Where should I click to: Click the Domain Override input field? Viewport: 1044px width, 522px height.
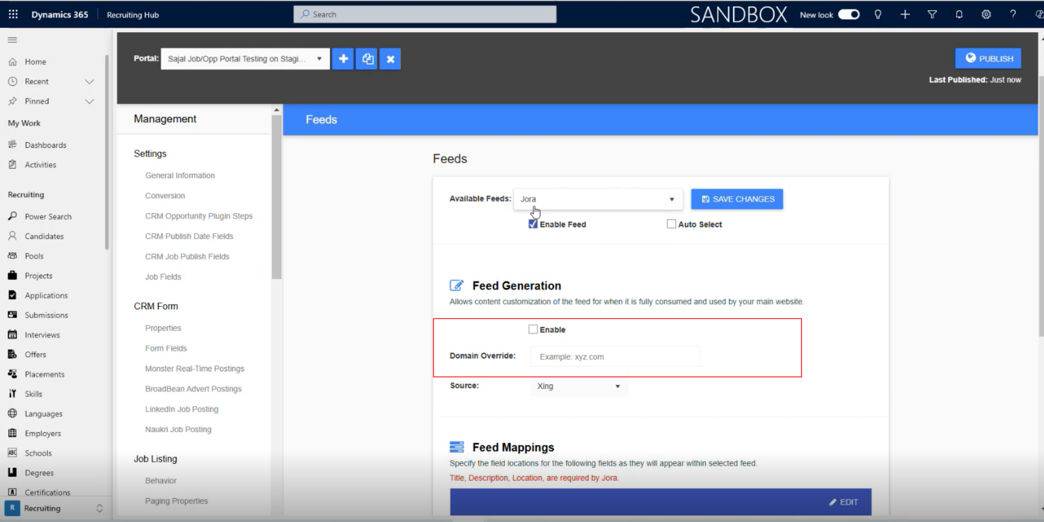pos(615,357)
